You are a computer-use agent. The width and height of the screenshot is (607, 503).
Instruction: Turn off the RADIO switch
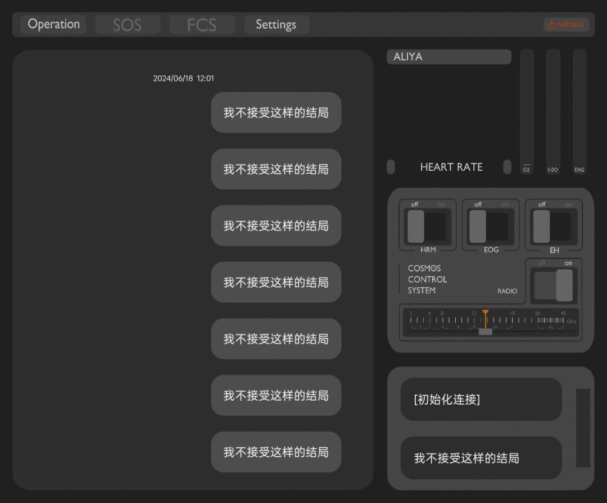pyautogui.click(x=554, y=286)
